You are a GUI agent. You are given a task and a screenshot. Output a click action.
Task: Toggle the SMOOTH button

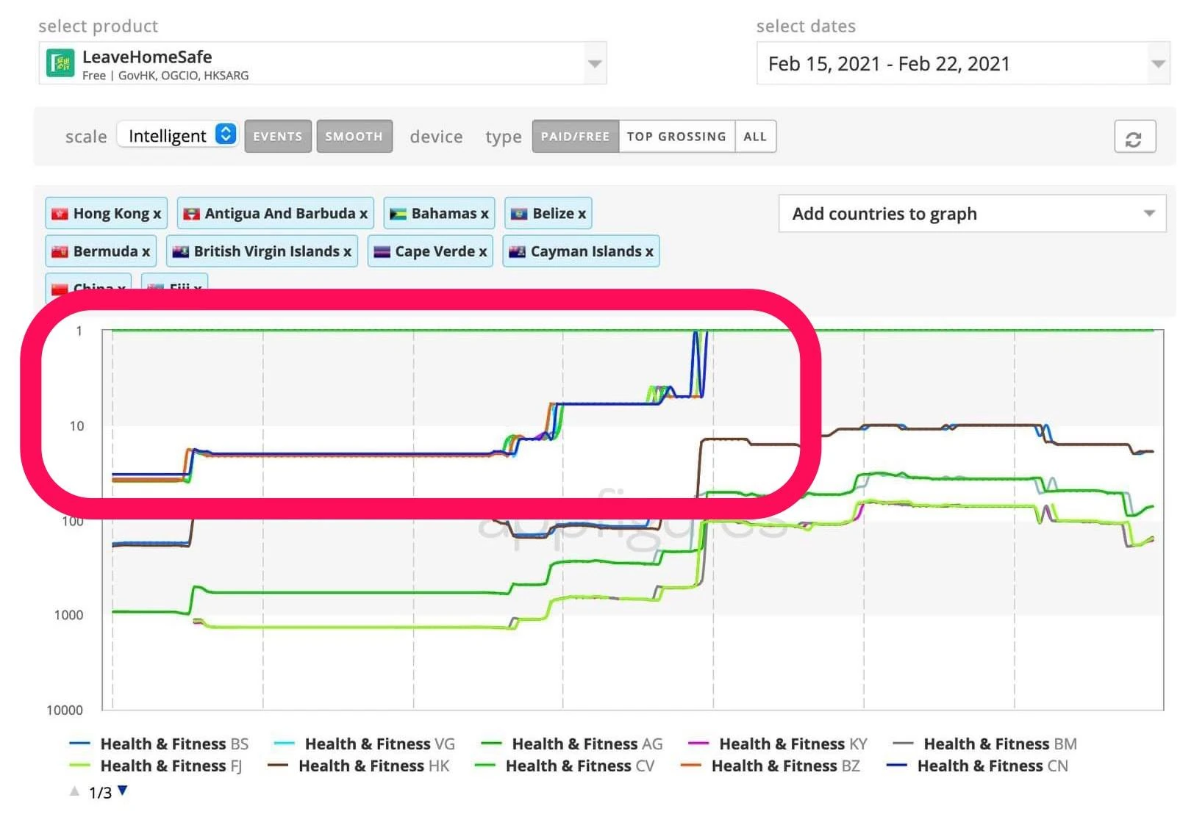tap(354, 137)
